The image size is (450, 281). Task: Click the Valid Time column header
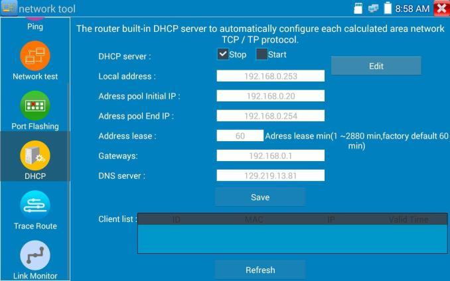coord(409,220)
